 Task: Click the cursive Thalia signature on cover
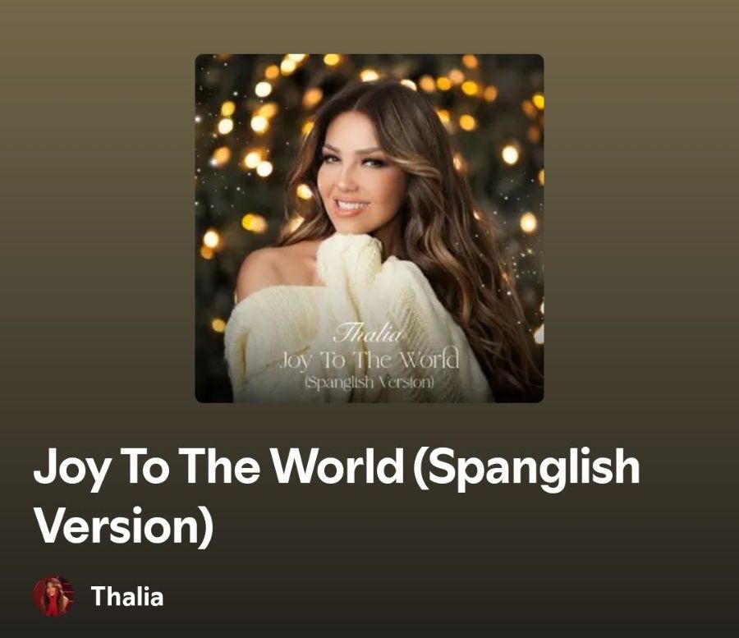click(368, 334)
